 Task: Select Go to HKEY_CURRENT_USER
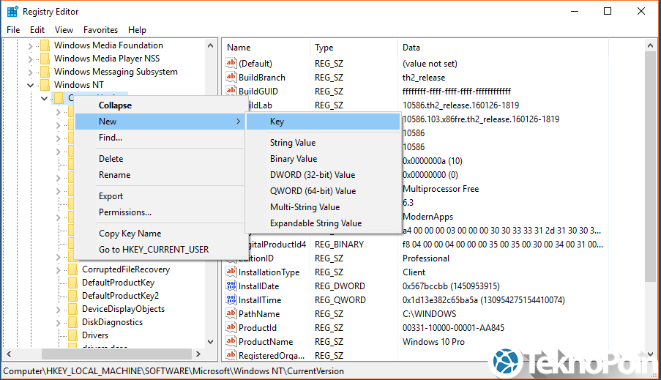pyautogui.click(x=160, y=250)
